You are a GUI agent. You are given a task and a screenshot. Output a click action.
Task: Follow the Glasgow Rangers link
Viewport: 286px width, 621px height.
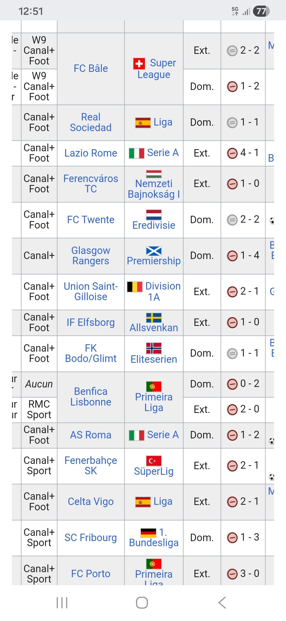[91, 256]
